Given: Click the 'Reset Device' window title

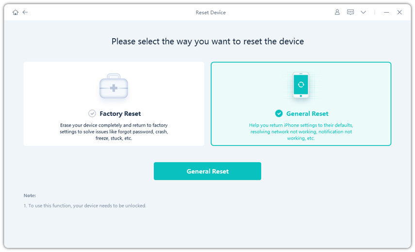Looking at the screenshot, I should [211, 13].
